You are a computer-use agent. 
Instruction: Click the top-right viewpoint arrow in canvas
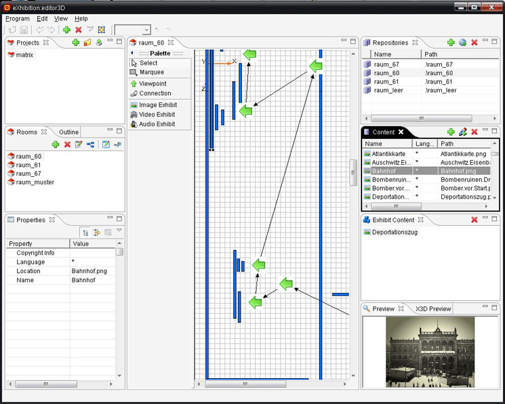(316, 66)
